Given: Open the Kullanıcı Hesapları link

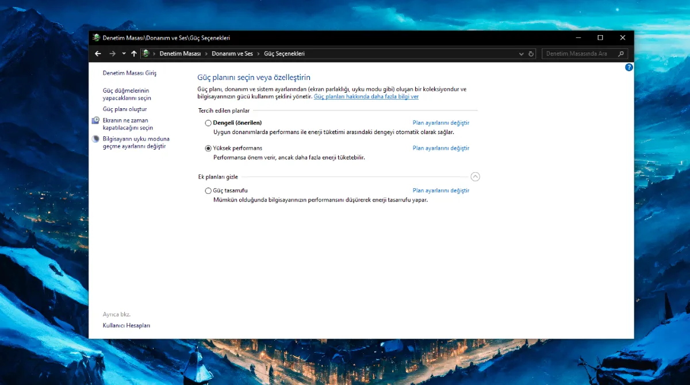Looking at the screenshot, I should pos(126,326).
